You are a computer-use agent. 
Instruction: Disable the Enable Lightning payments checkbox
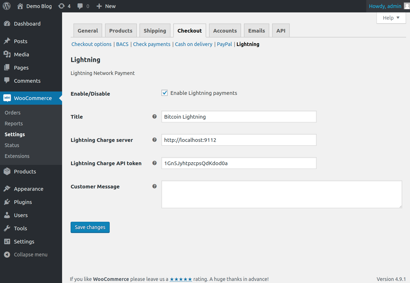pos(165,93)
